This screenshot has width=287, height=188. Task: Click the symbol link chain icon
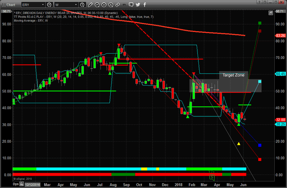coord(118,5)
